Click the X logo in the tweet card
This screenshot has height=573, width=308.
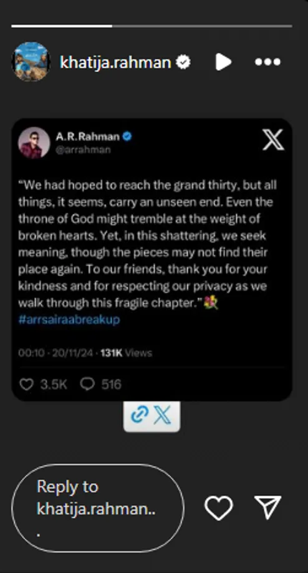click(x=273, y=140)
